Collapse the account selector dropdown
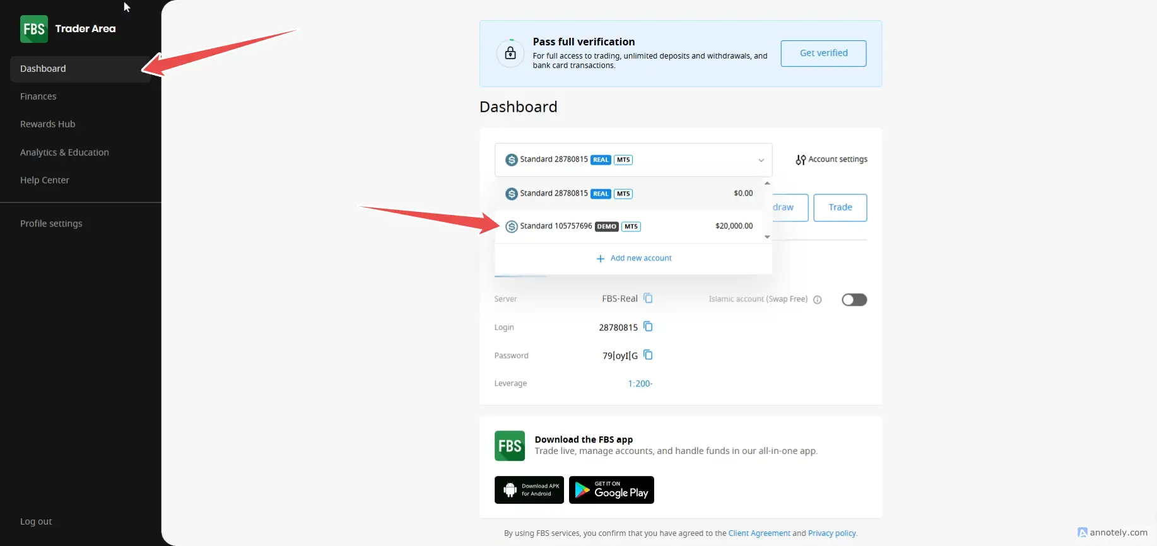Image resolution: width=1157 pixels, height=546 pixels. click(760, 160)
